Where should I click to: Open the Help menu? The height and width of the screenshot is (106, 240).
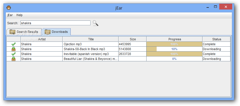[x=19, y=15]
